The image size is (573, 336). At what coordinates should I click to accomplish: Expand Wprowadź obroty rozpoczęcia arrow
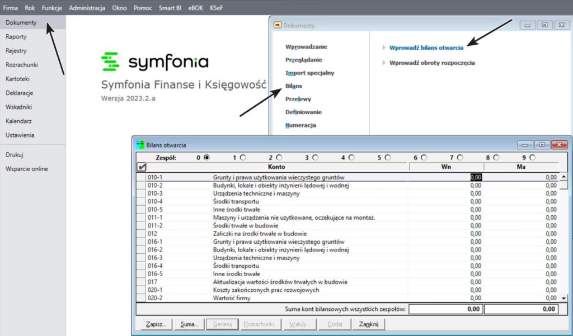click(384, 63)
